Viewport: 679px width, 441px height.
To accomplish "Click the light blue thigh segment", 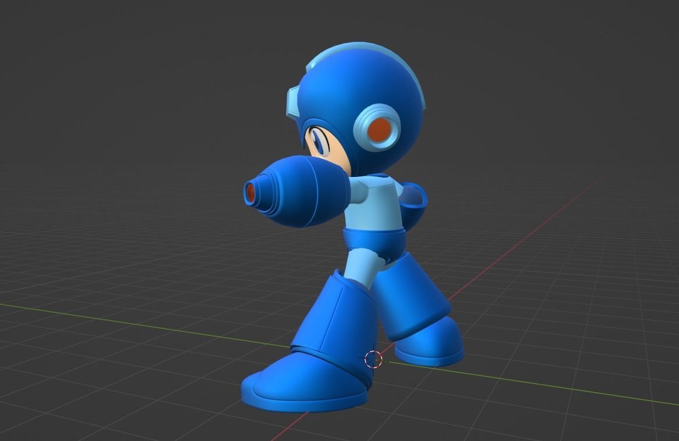I will click(x=363, y=266).
